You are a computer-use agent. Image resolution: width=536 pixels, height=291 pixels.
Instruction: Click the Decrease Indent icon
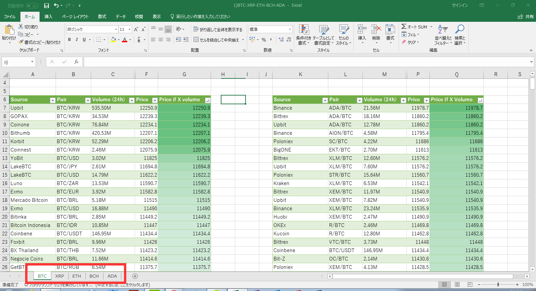coord(179,40)
